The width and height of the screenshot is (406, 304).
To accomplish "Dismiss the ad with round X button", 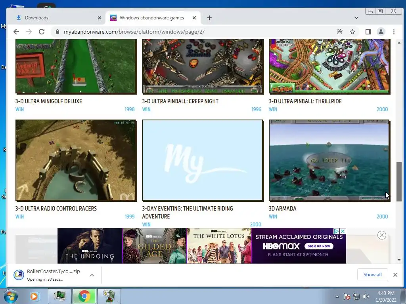I will point(382,235).
